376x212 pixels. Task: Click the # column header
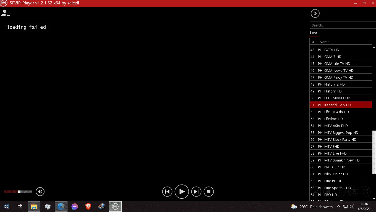coord(313,42)
